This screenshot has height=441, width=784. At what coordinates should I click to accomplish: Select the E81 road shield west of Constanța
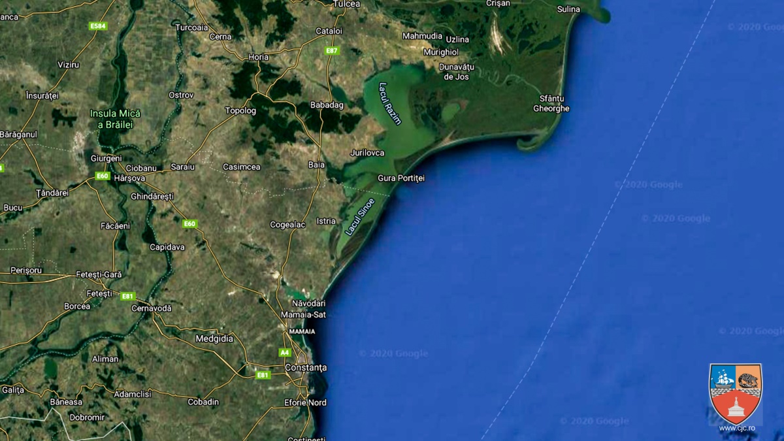(x=263, y=375)
